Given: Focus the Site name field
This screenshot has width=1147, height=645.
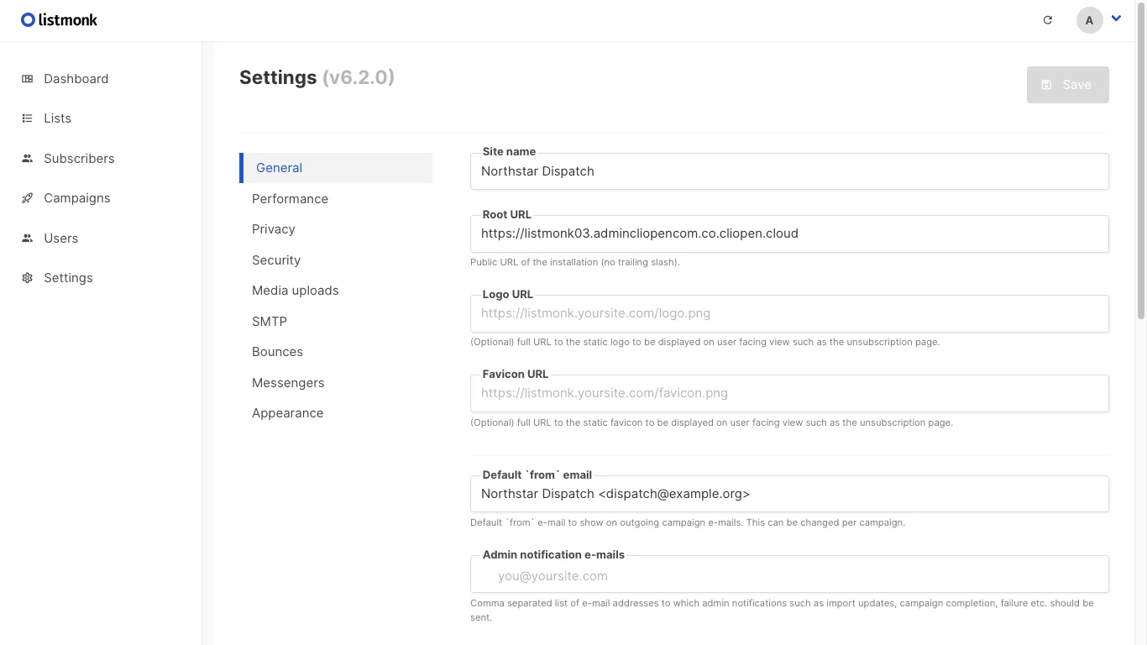Looking at the screenshot, I should click(789, 171).
